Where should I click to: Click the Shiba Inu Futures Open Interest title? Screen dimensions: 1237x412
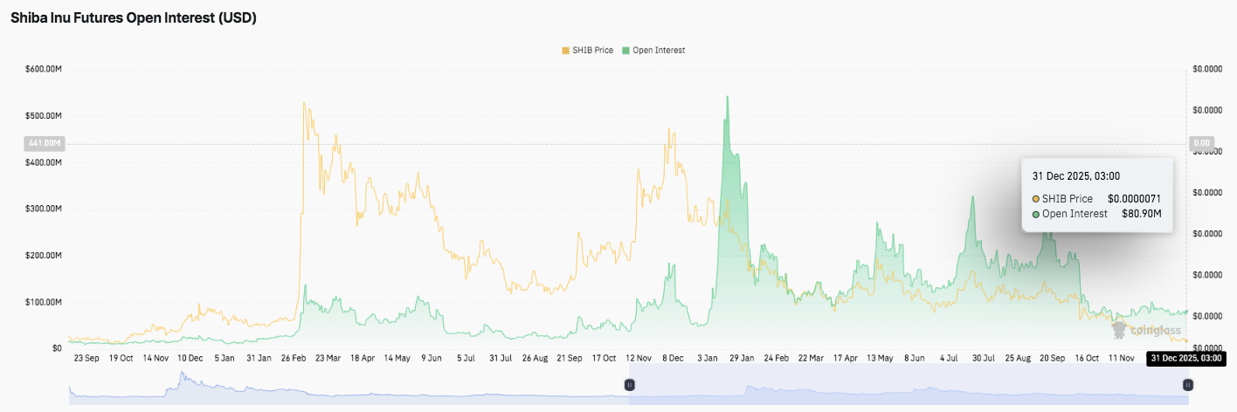click(x=134, y=17)
